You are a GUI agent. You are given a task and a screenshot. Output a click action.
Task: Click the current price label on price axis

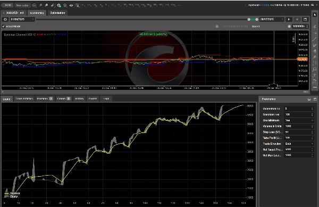click(x=303, y=59)
